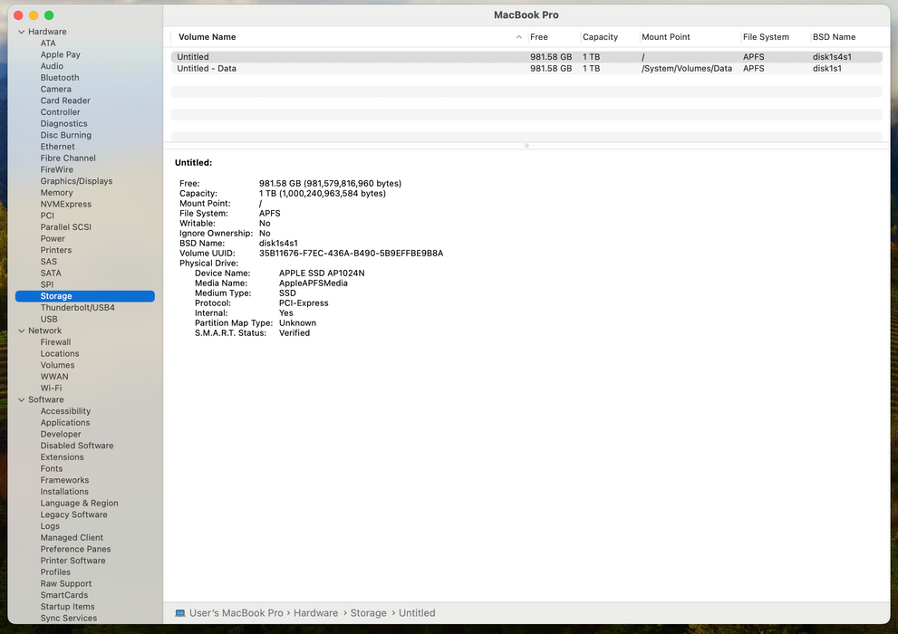The image size is (898, 634).
Task: Open the Camera entry
Action: 55,90
